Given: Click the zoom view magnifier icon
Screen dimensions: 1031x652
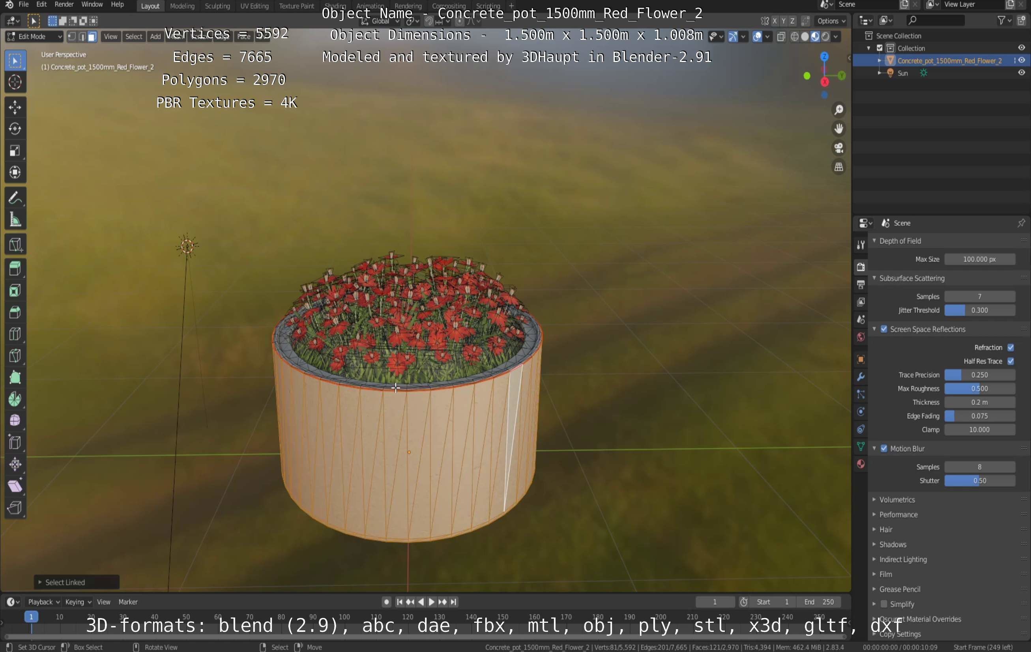Looking at the screenshot, I should 838,110.
